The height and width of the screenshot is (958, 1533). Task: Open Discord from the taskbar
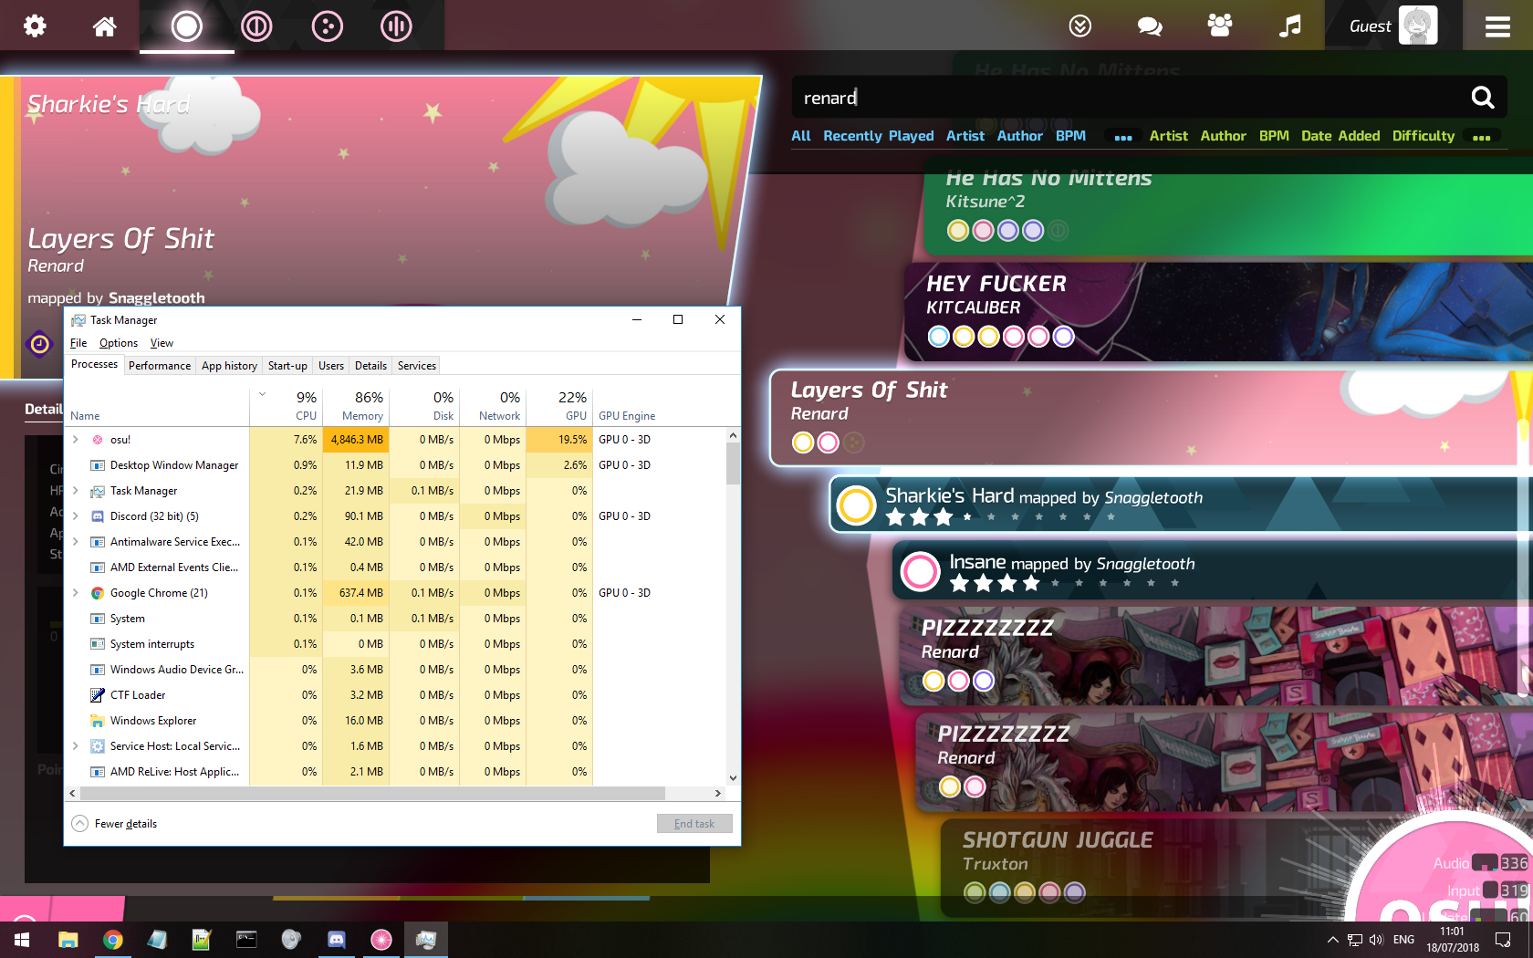click(x=337, y=940)
